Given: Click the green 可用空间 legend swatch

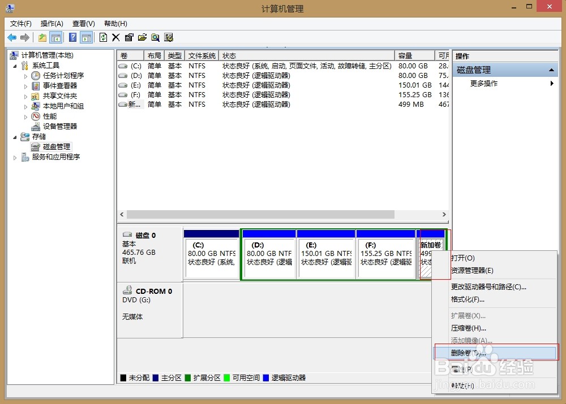Looking at the screenshot, I should point(227,378).
